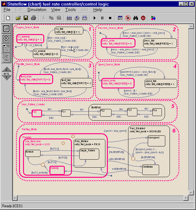Click the [speed > max_speed] transition label
This screenshot has width=196, height=210.
(x=115, y=131)
